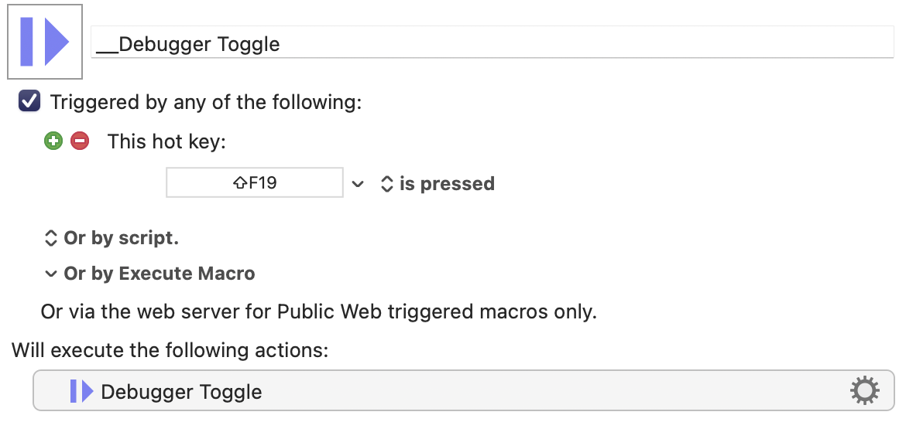Click up-down arrows beside 'is pressed'
The image size is (906, 422).
click(x=386, y=184)
